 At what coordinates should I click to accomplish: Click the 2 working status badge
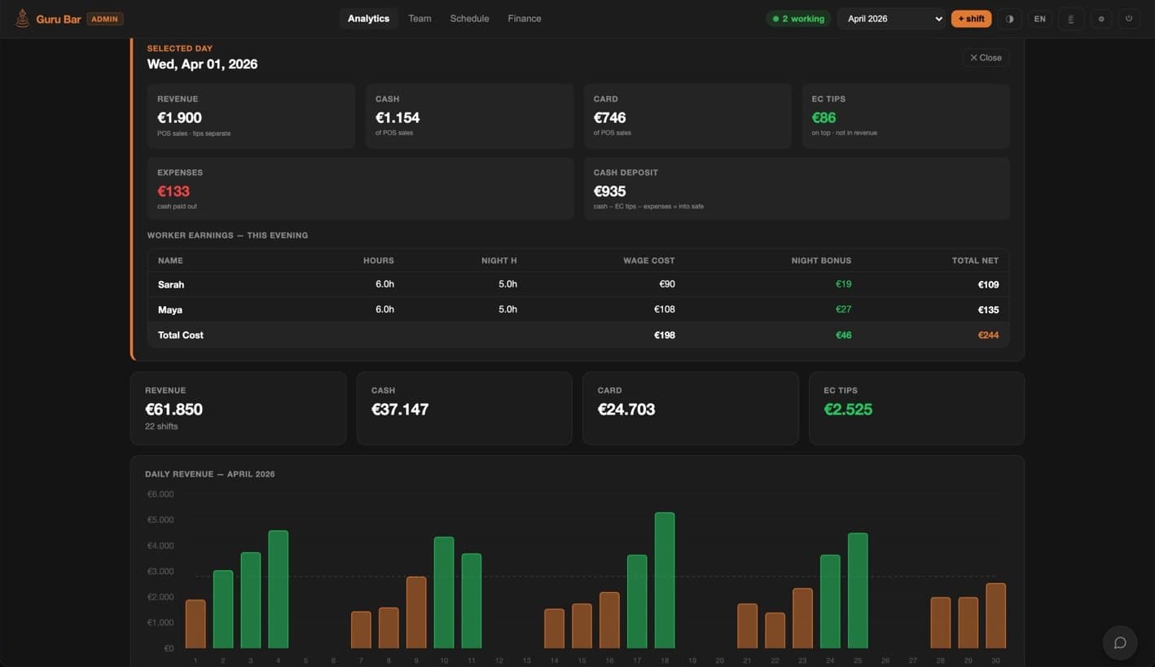click(798, 19)
